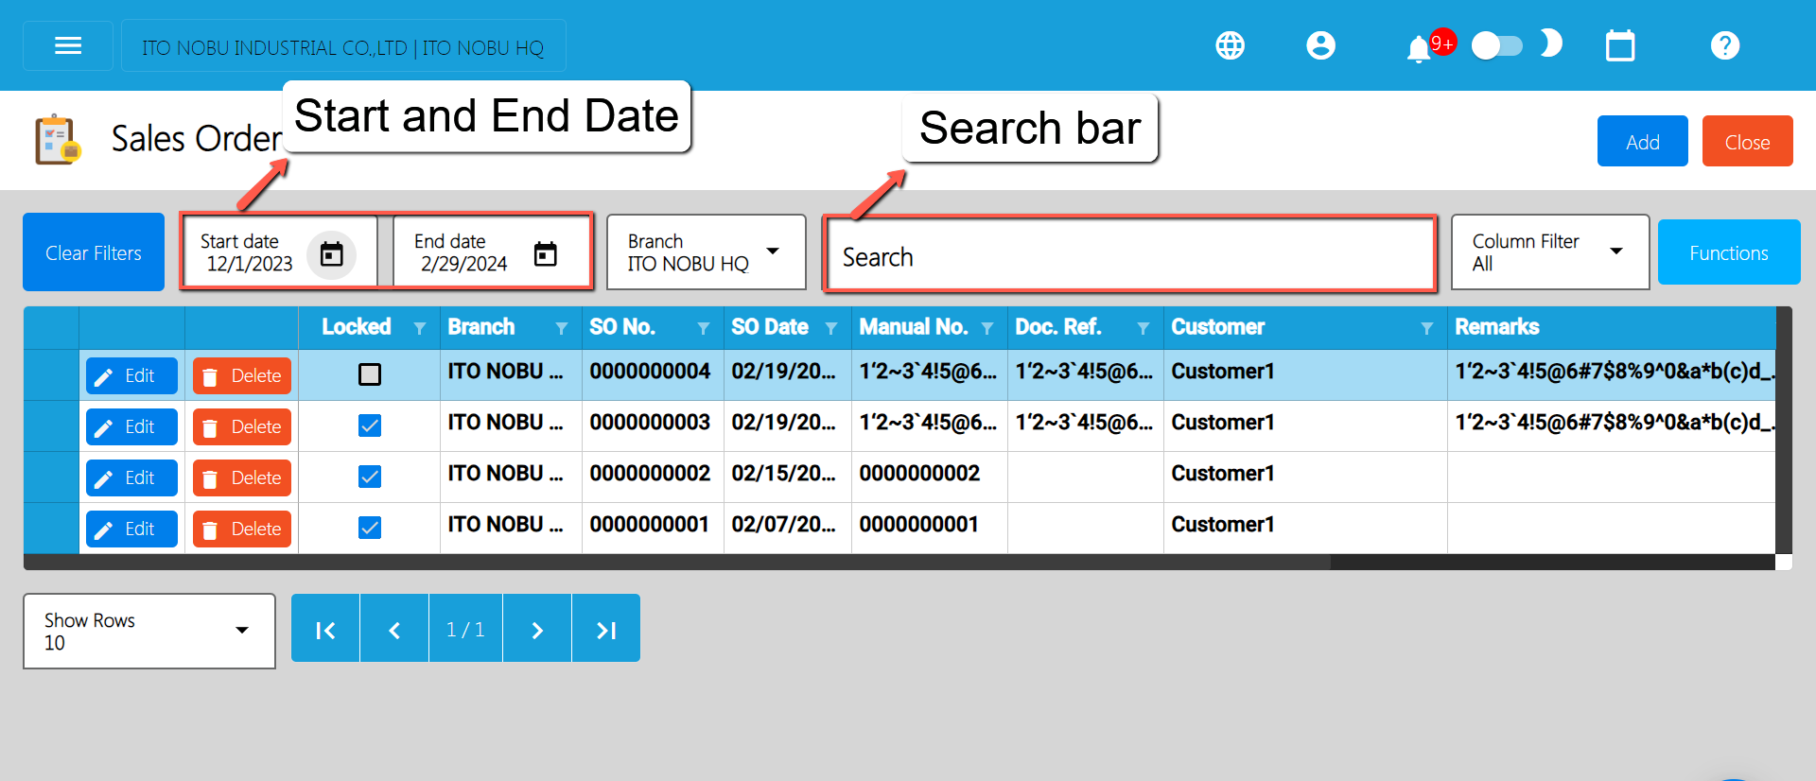Image resolution: width=1816 pixels, height=781 pixels.
Task: Click into the Search field
Action: (1130, 257)
